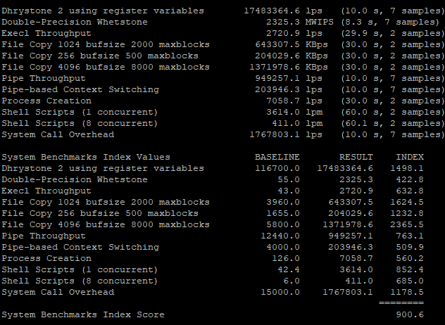The height and width of the screenshot is (325, 445).
Task: Click 'Pipe Throughput' label in the MWIPS/lps results list
Action: coord(44,78)
